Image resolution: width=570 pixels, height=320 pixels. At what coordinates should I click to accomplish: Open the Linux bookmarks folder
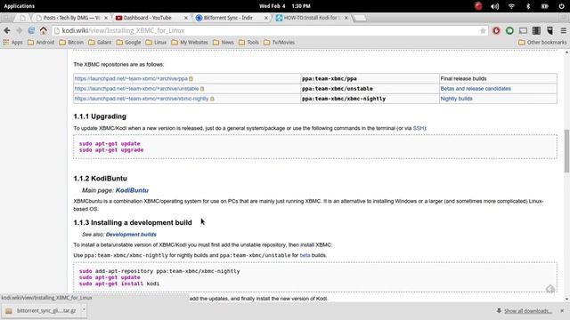[156, 43]
